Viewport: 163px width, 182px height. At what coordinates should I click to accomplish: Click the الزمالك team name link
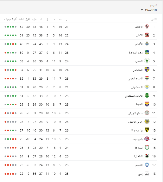(x=139, y=27)
